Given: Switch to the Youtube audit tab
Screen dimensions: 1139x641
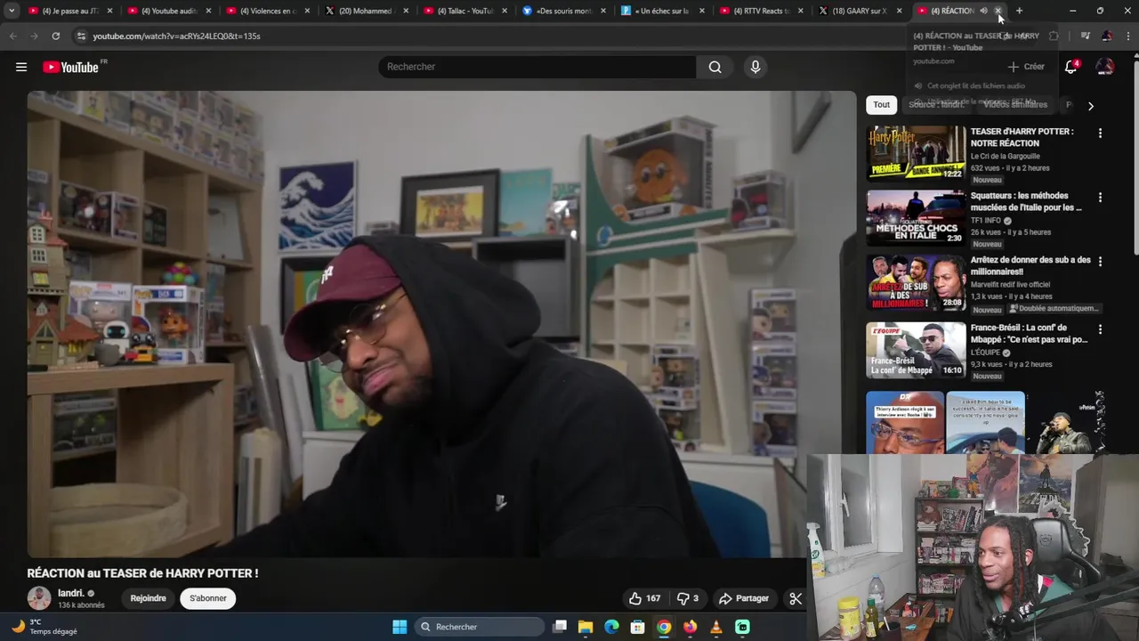Looking at the screenshot, I should click(169, 11).
